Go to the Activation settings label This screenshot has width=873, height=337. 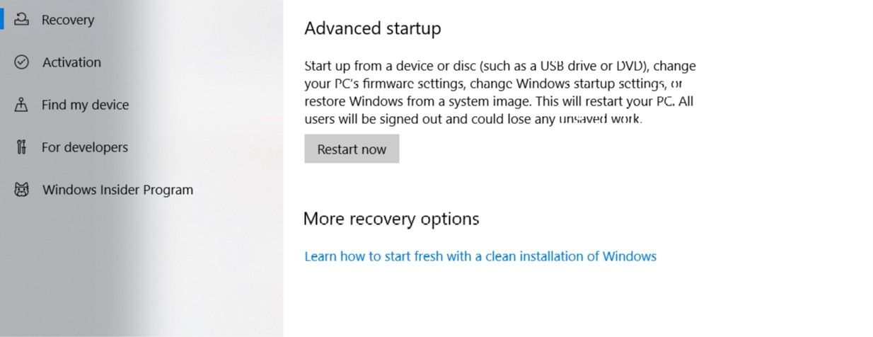point(71,62)
